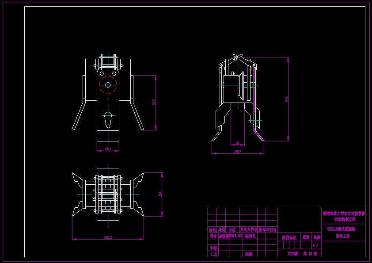The image size is (372, 263).
Task: Click the 重量 header cell
Action: [306, 237]
